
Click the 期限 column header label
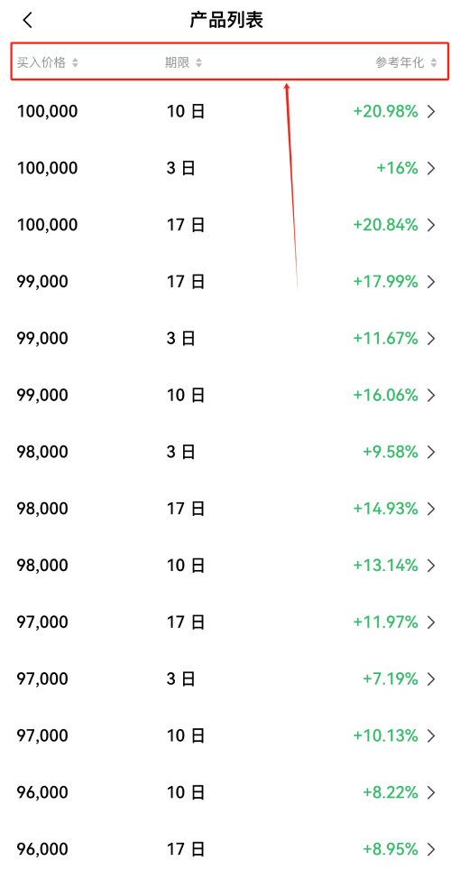pyautogui.click(x=177, y=62)
